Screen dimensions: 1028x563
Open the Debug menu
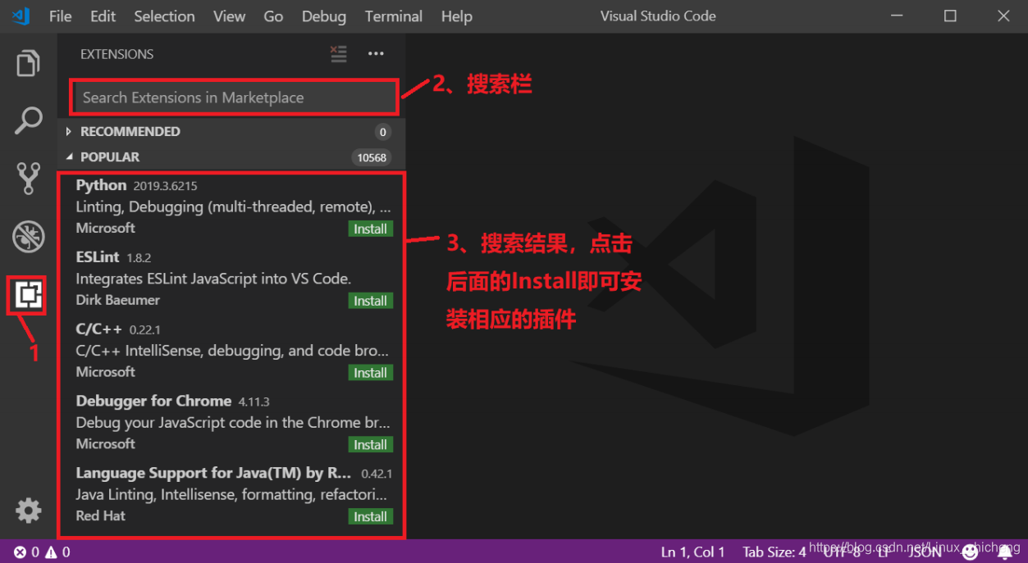coord(323,16)
